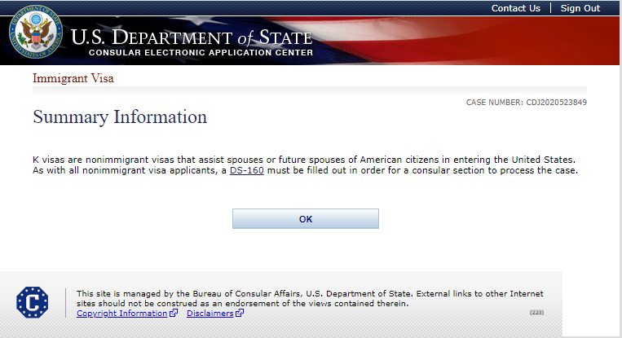Viewport: 622px width, 338px height.
Task: Sign out of the application
Action: pyautogui.click(x=580, y=8)
